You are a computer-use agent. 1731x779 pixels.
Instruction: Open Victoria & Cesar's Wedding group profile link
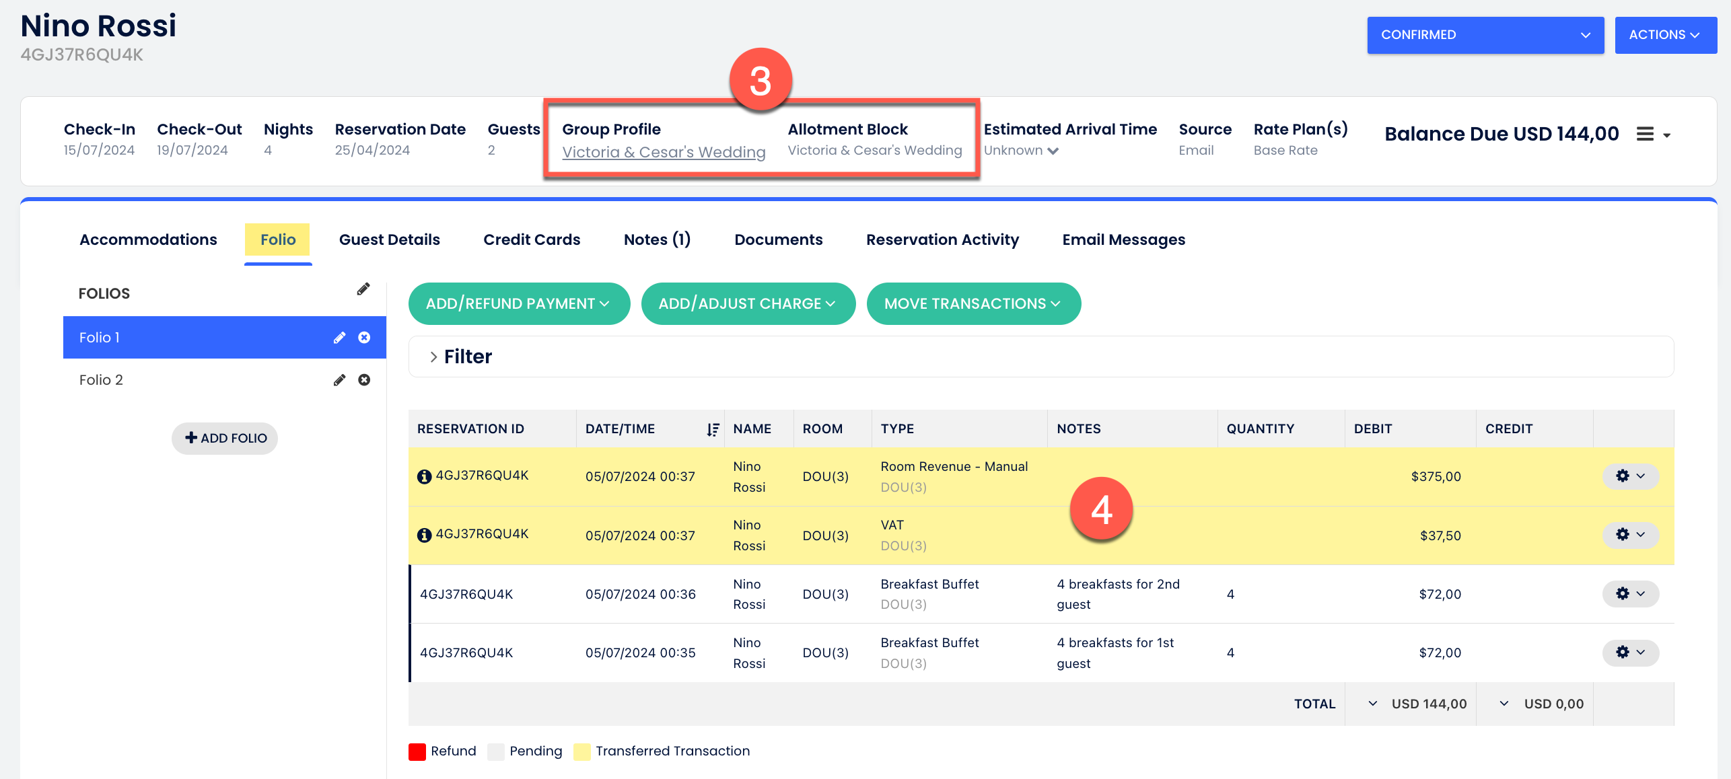click(663, 152)
